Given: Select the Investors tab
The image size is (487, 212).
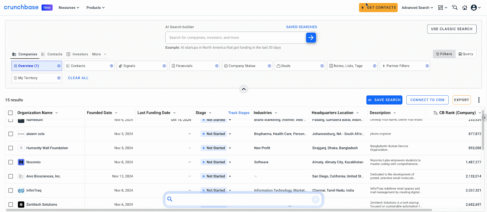Looking at the screenshot, I should pos(77,54).
